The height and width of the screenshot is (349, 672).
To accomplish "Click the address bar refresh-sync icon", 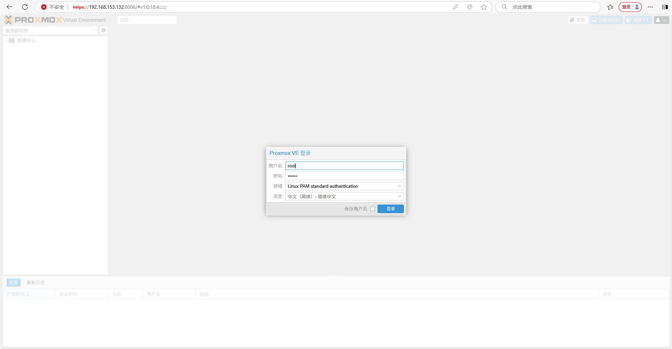I will [x=470, y=7].
